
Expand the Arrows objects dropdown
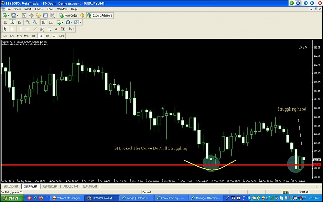click(x=71, y=29)
